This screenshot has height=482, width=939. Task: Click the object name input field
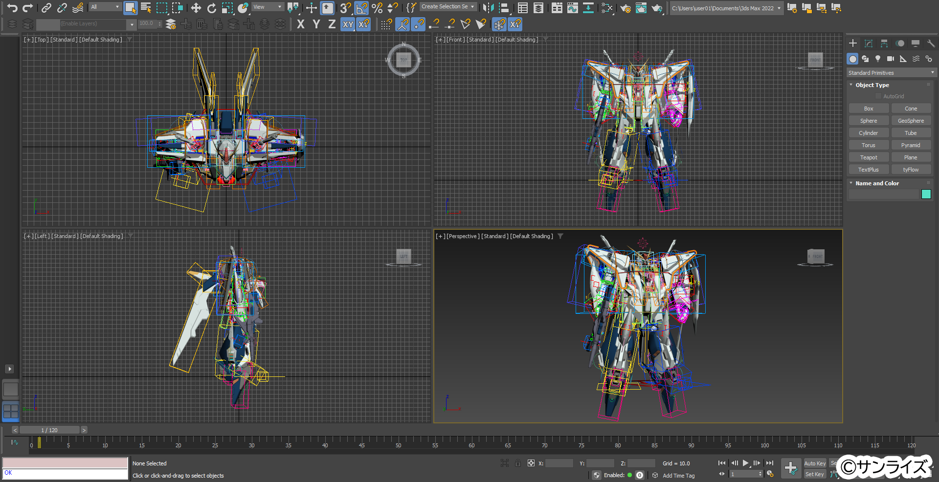click(884, 194)
